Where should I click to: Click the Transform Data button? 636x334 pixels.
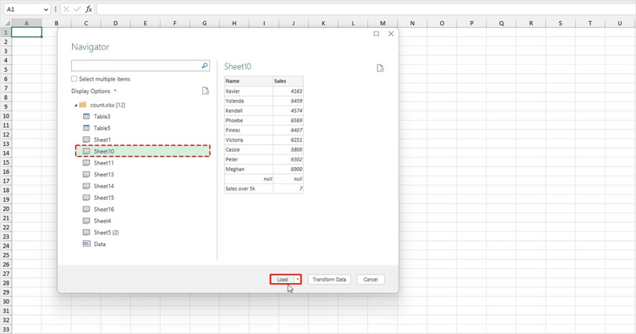(329, 279)
